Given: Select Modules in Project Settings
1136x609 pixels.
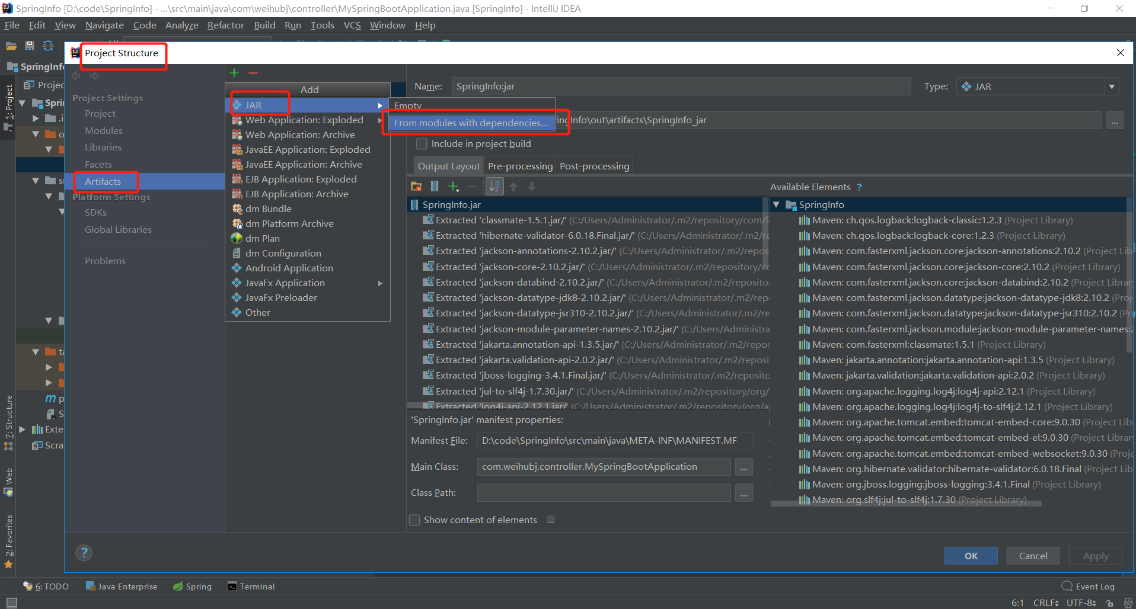Looking at the screenshot, I should click(x=104, y=130).
